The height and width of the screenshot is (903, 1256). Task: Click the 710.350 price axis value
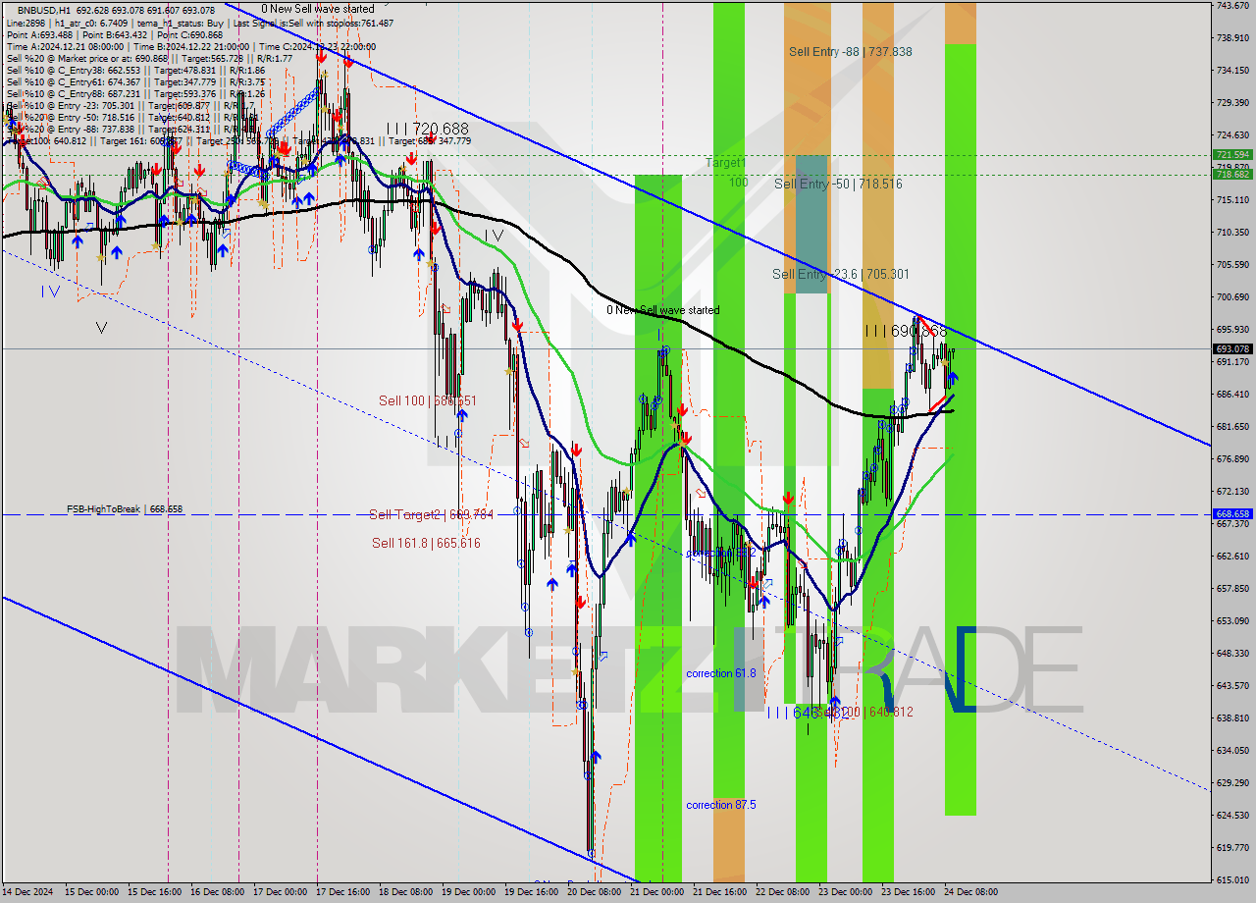pyautogui.click(x=1232, y=233)
